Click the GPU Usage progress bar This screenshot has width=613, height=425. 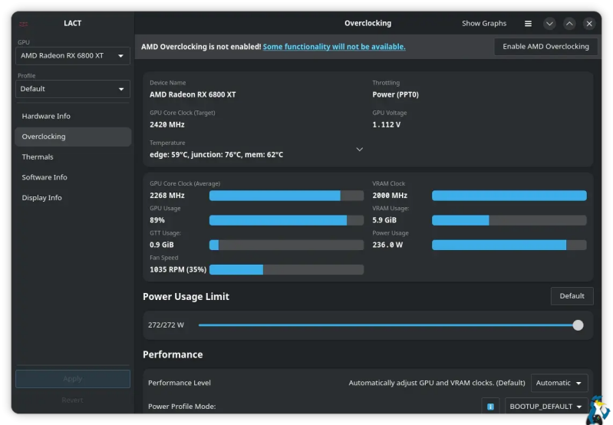287,220
